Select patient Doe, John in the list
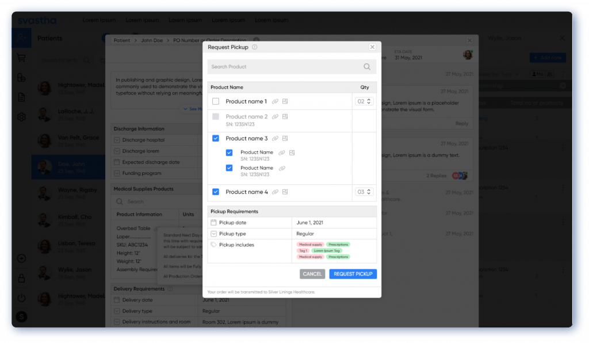Image resolution: width=589 pixels, height=343 pixels. tap(68, 167)
